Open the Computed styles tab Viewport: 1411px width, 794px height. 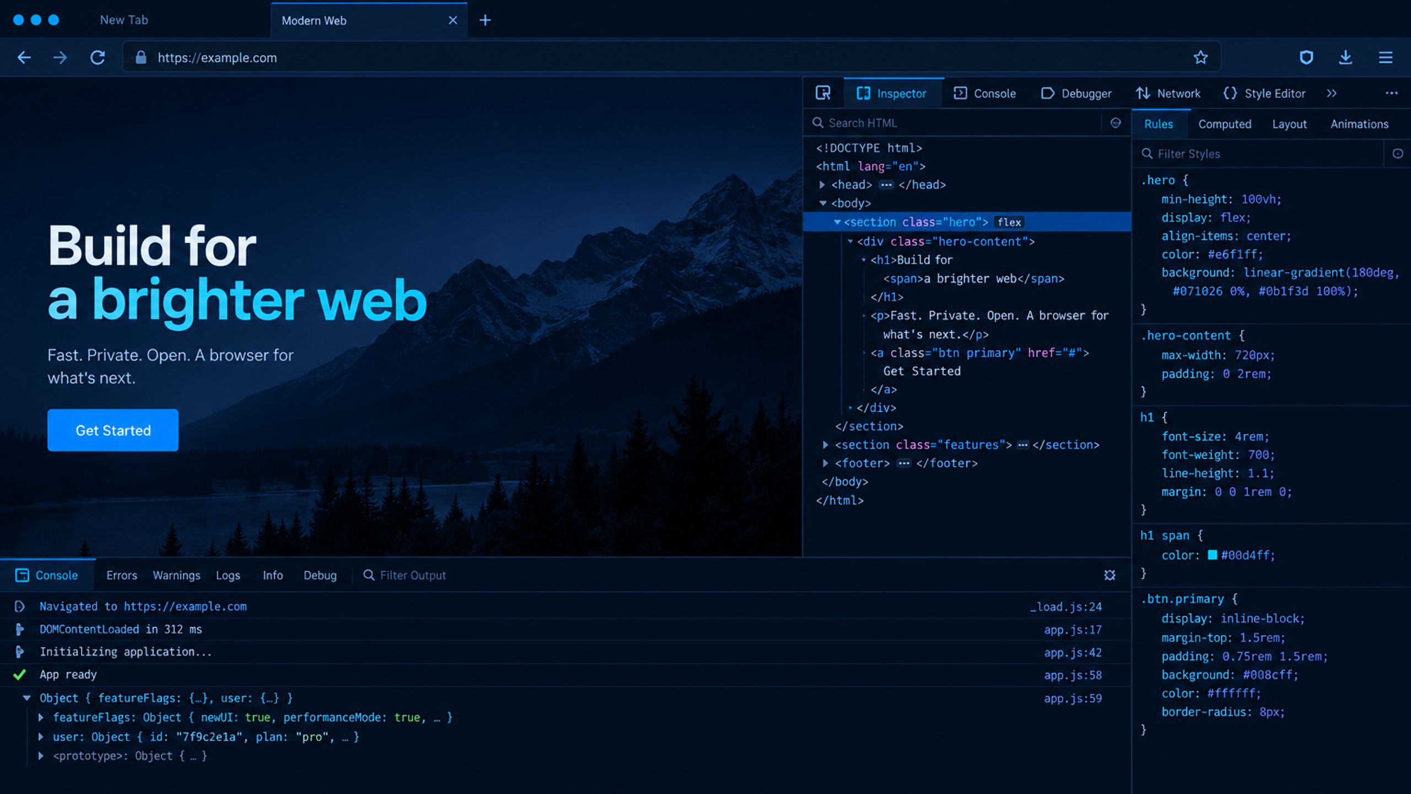[x=1225, y=124]
